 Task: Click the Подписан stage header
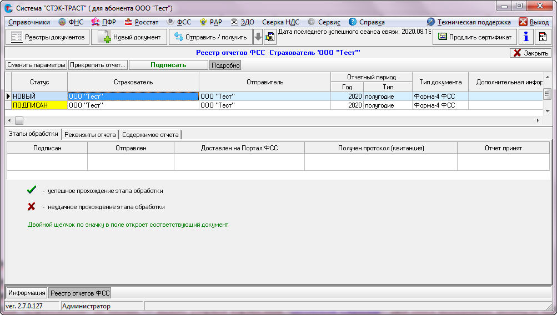[x=47, y=148]
